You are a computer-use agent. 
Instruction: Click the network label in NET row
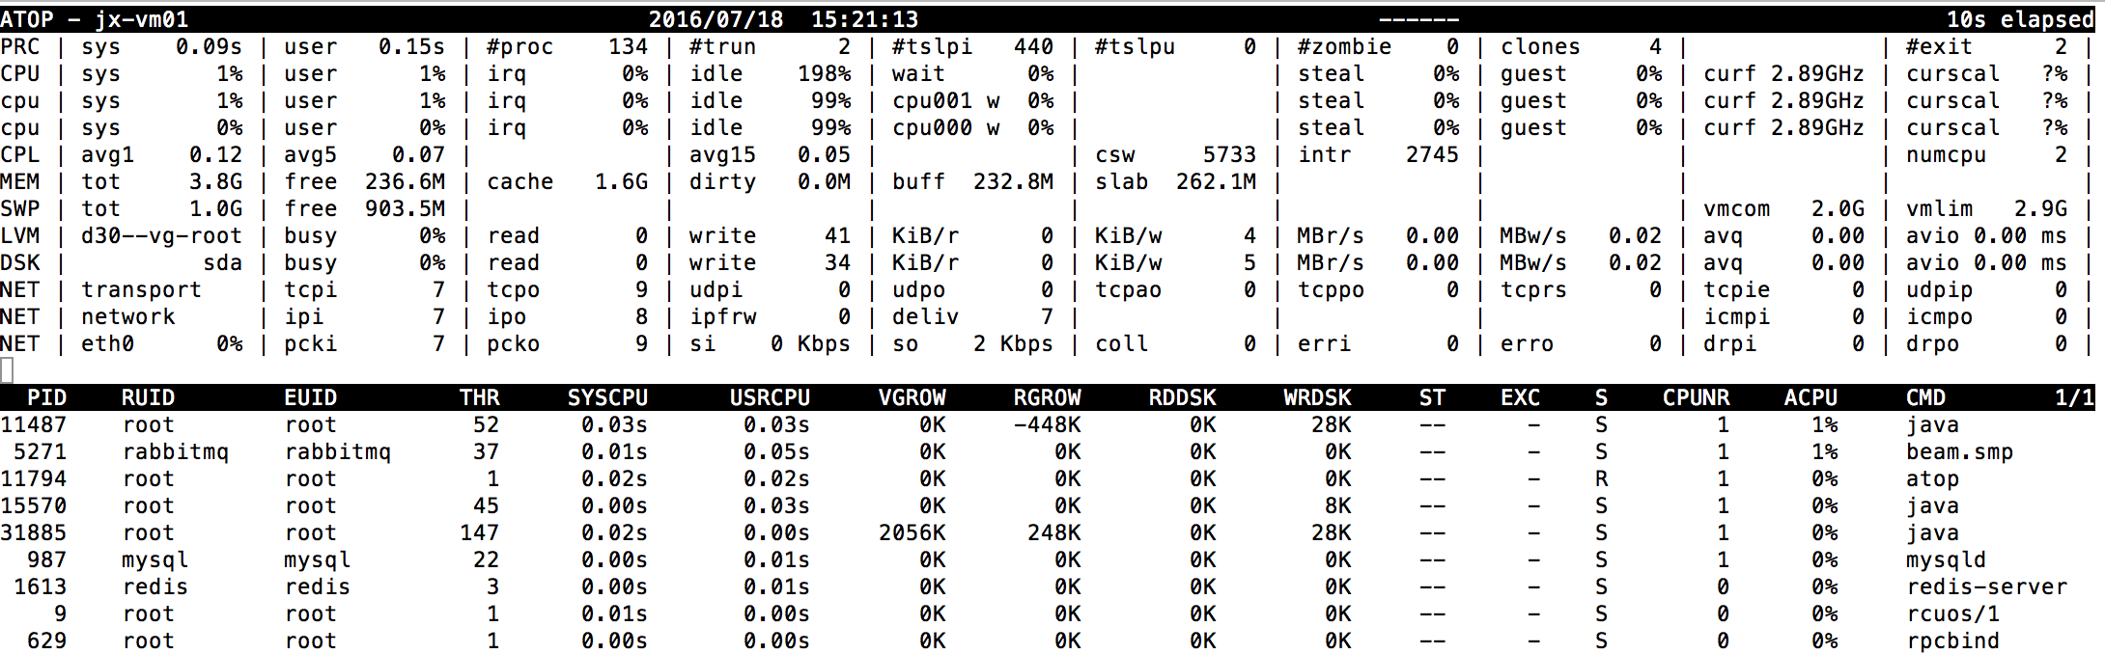click(x=127, y=316)
